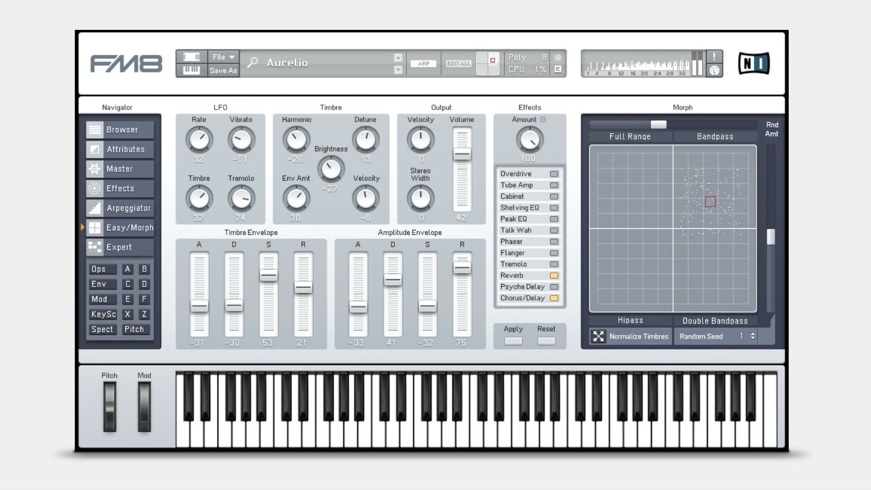
Task: Enable the Overdrive effect
Action: [554, 174]
